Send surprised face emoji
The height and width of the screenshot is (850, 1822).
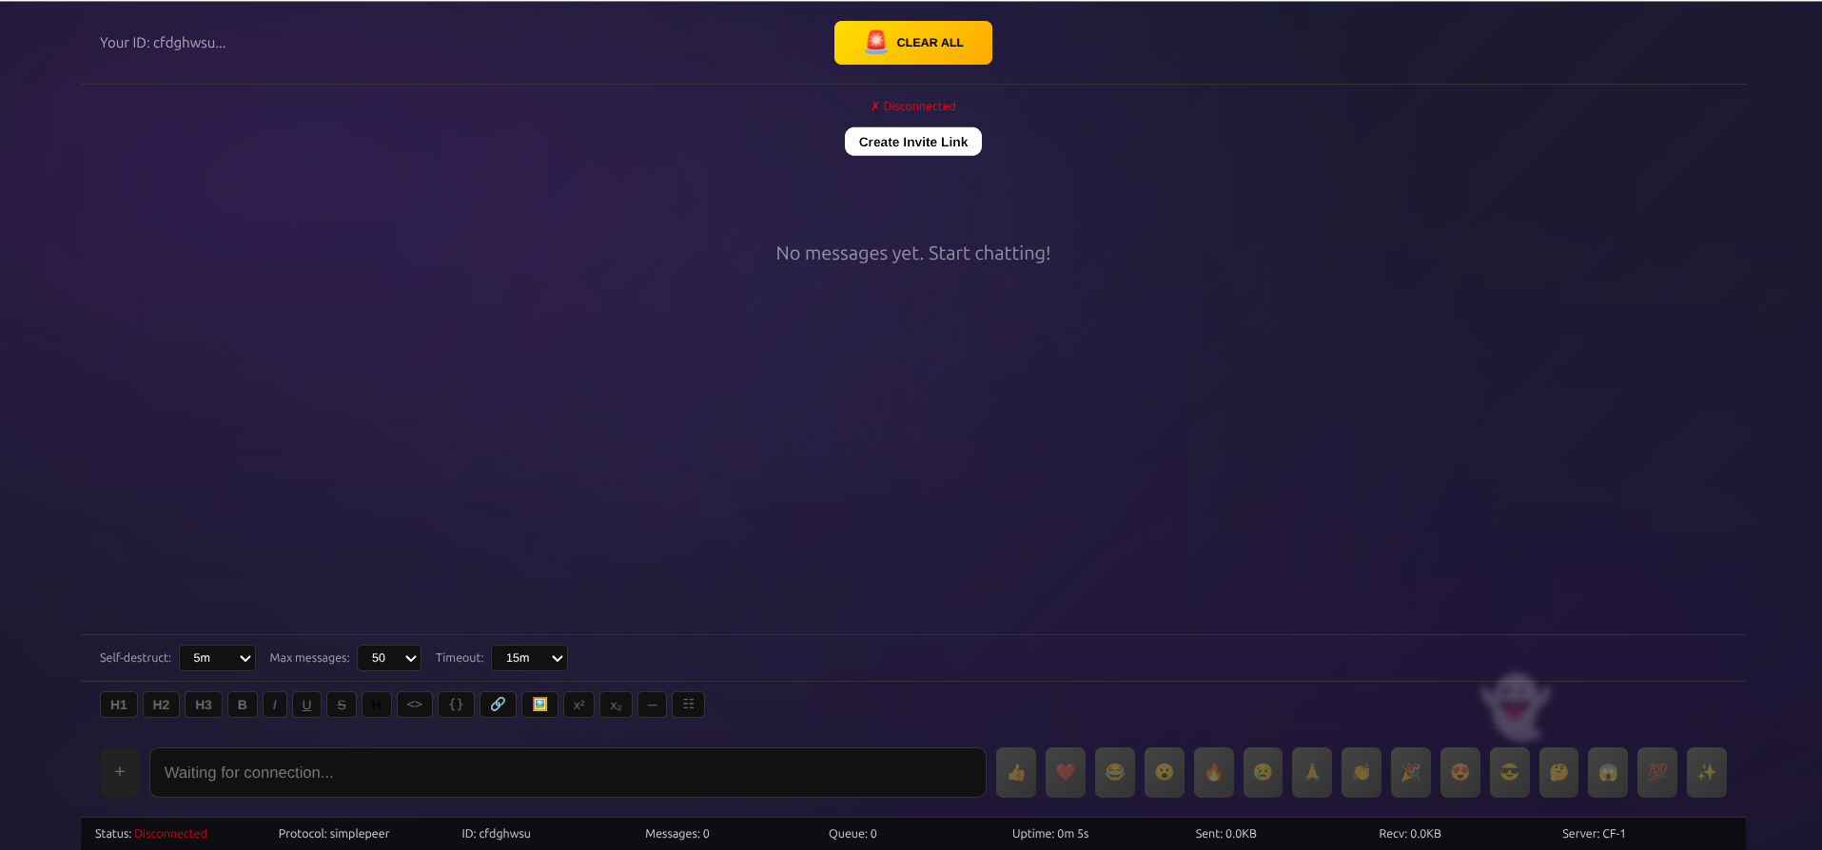(x=1165, y=772)
